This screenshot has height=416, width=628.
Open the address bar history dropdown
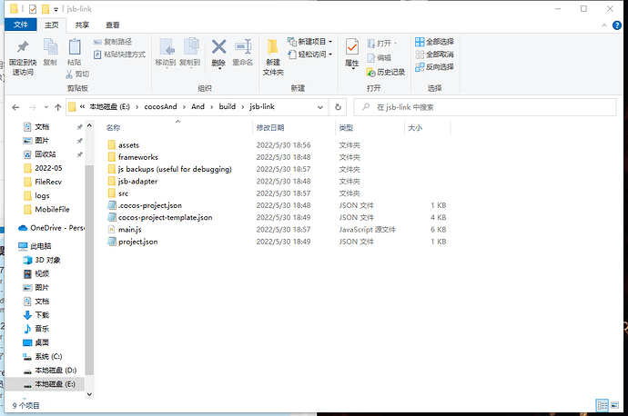(x=320, y=107)
